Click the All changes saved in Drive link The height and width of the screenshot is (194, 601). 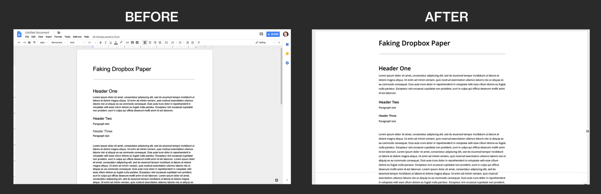click(106, 37)
